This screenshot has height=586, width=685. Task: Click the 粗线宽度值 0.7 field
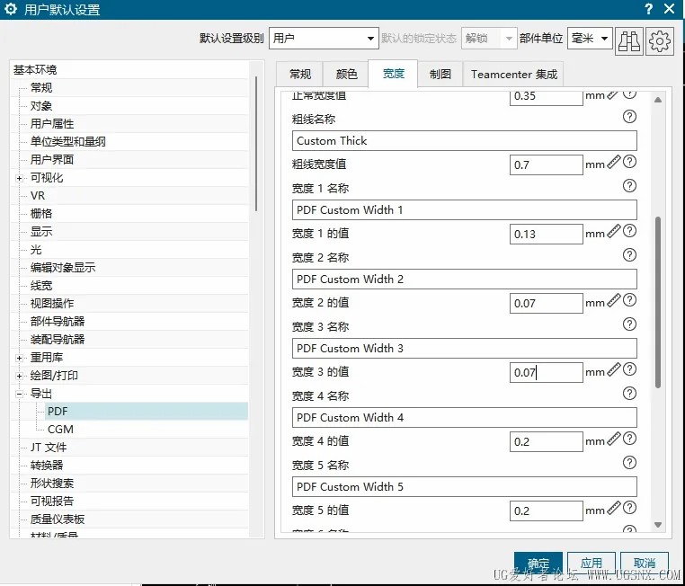[x=546, y=165]
